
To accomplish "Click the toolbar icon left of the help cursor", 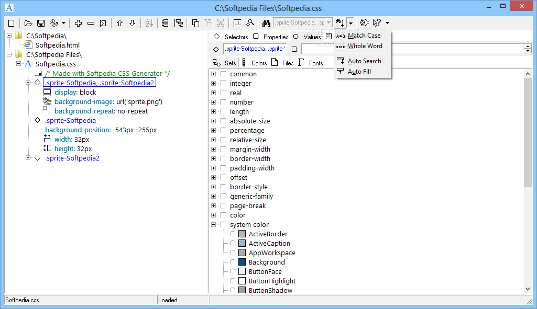I will coord(365,23).
